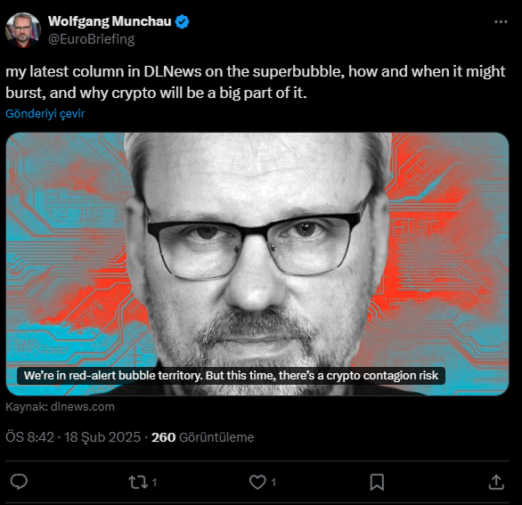
Task: Open the share upload arrow icon
Action: [496, 482]
